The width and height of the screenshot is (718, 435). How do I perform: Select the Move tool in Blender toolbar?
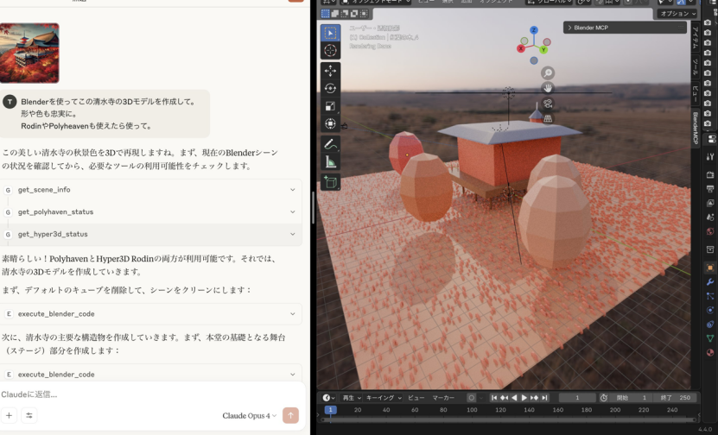click(330, 71)
